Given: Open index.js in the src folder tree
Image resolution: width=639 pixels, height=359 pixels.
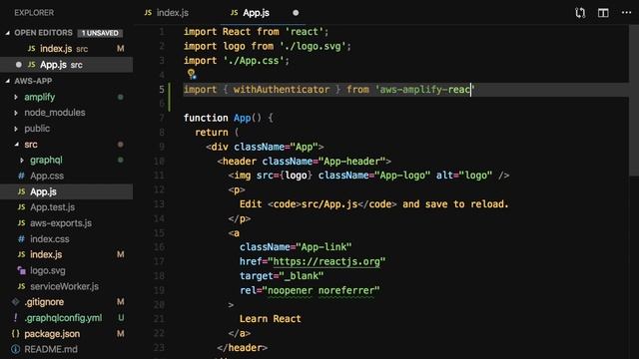Looking at the screenshot, I should tap(46, 255).
